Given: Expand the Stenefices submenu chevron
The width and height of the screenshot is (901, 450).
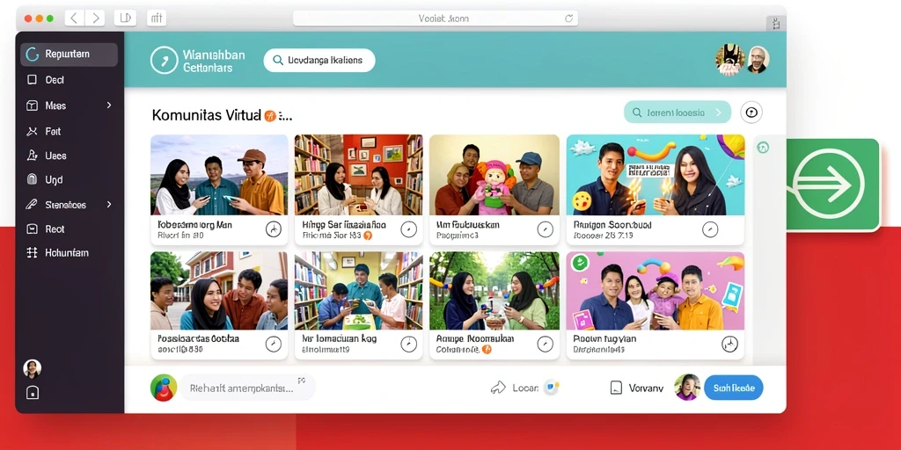Looking at the screenshot, I should pos(109,204).
